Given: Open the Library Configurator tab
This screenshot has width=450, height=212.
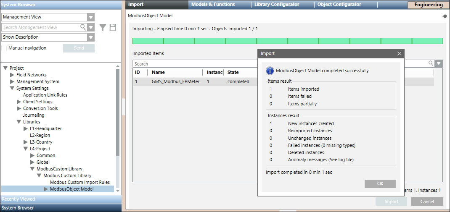Looking at the screenshot, I should 277,5.
